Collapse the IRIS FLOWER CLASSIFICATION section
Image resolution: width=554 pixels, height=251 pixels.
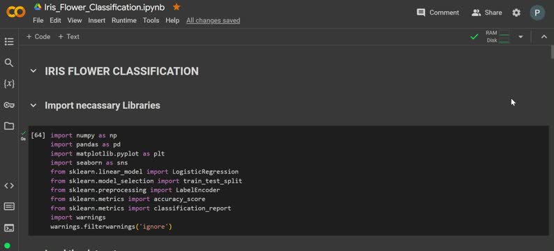(33, 71)
